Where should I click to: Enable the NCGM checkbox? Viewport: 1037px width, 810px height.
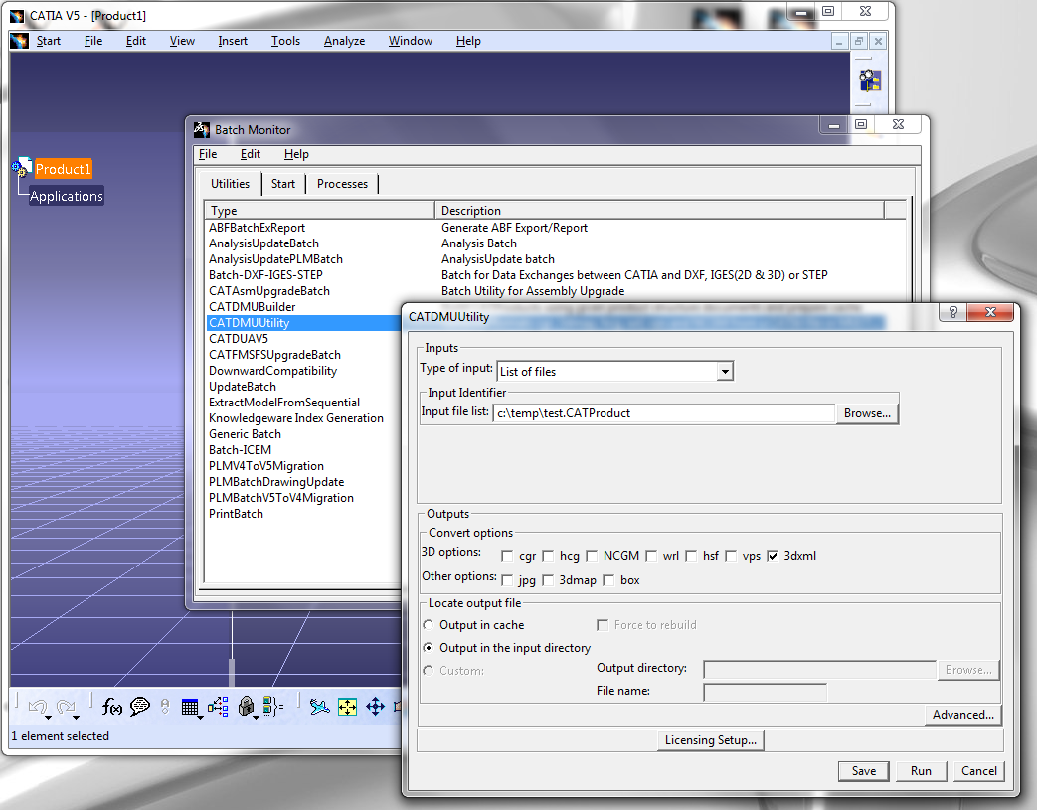point(592,556)
